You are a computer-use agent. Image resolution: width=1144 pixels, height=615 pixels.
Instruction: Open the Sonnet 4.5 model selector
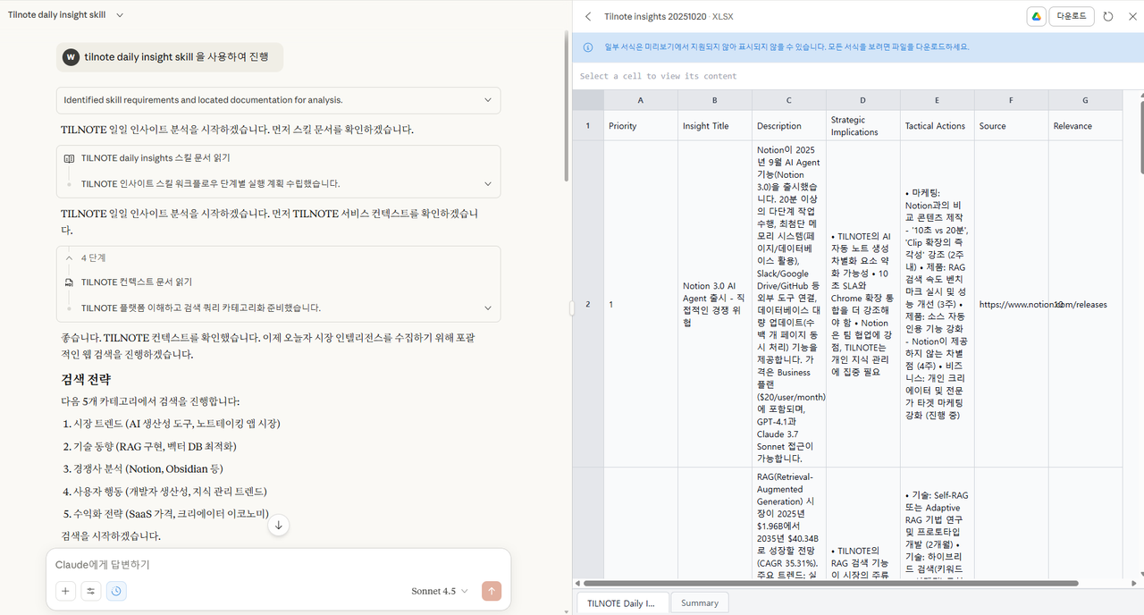[437, 591]
